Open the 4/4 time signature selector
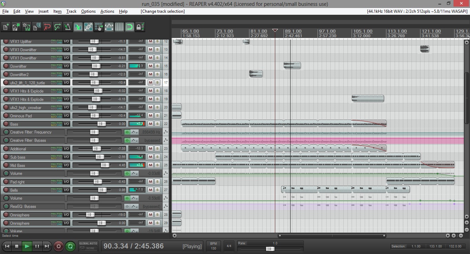The height and width of the screenshot is (254, 470). coord(229,246)
